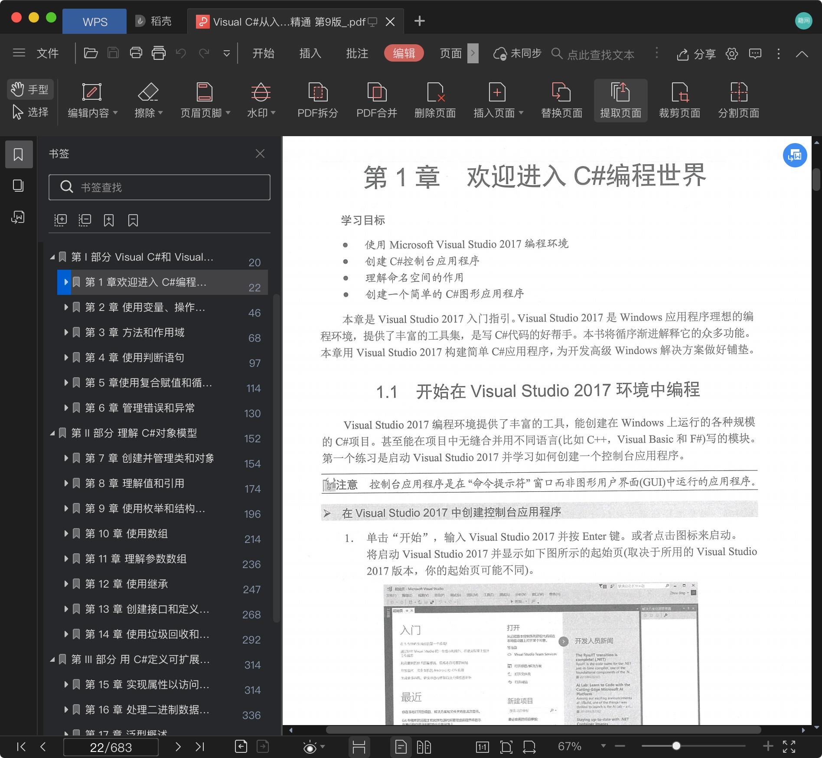822x758 pixels.
Task: Click the Share (分享) button
Action: point(696,54)
